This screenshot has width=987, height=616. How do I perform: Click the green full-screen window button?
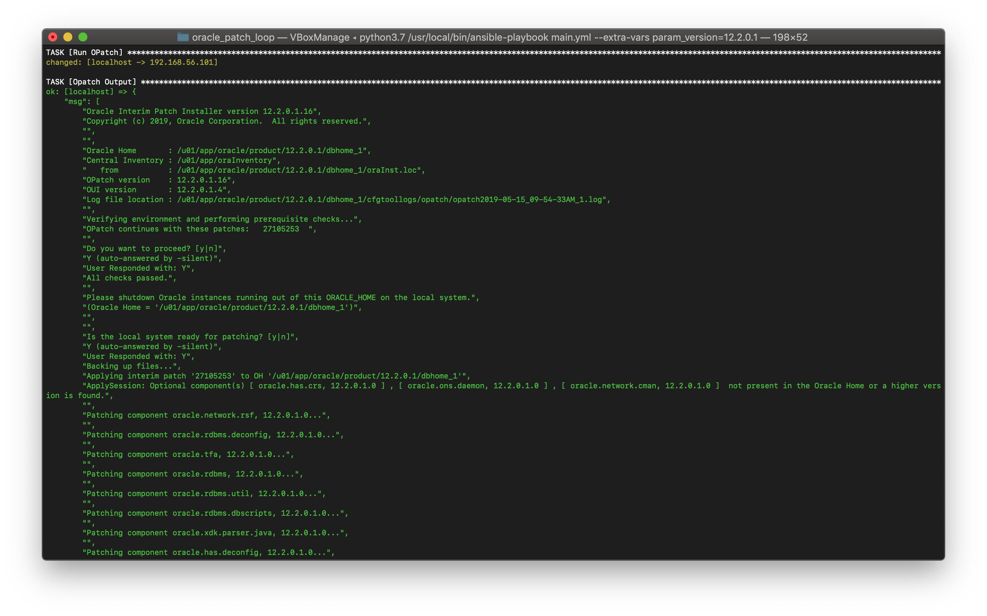click(x=83, y=37)
